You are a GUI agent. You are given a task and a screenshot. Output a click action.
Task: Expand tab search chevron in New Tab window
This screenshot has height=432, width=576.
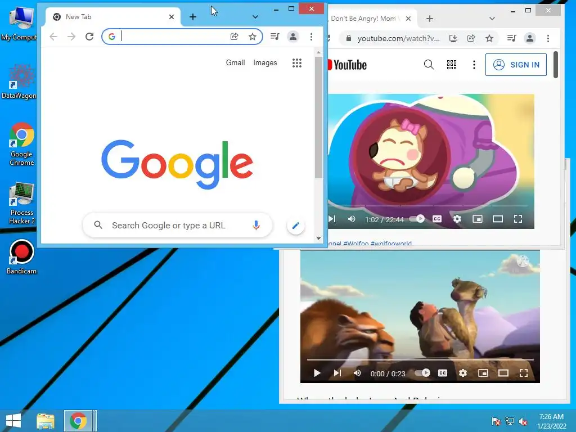255,16
